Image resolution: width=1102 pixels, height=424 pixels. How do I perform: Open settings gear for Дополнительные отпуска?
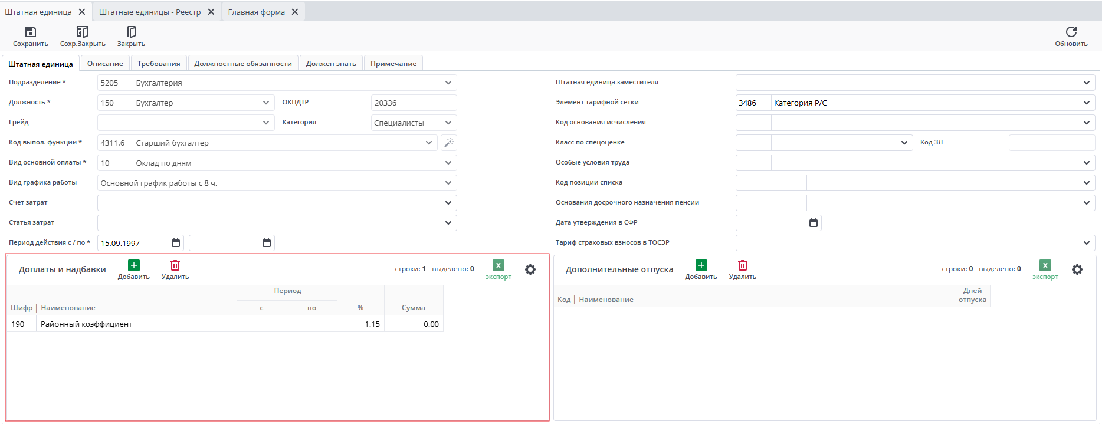click(x=1077, y=269)
